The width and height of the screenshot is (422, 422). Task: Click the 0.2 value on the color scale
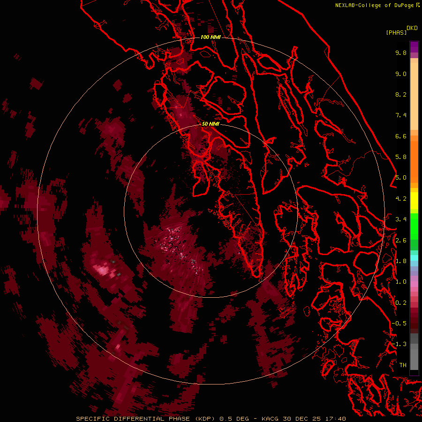pyautogui.click(x=401, y=303)
